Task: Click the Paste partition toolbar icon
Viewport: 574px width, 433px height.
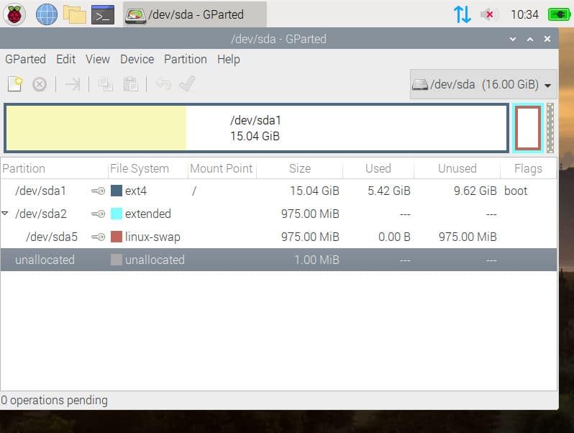Action: pos(130,85)
